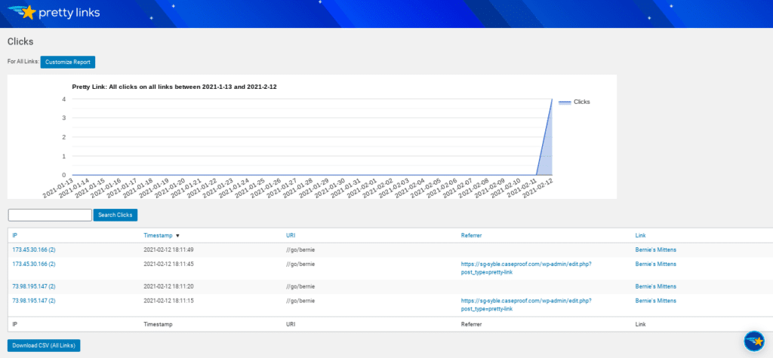Screen dimensions: 773x358
Task: Open the floating Pretty Links badge icon
Action: [753, 341]
